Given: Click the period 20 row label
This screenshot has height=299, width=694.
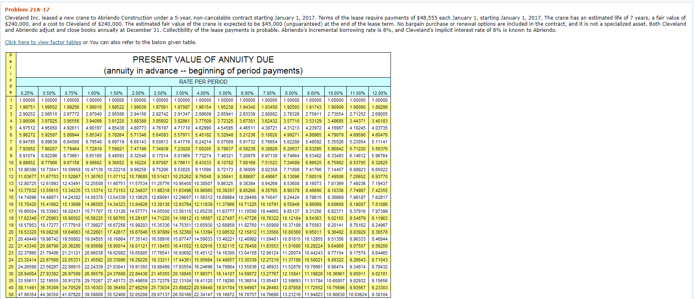Looking at the screenshot, I should click(x=11, y=232).
